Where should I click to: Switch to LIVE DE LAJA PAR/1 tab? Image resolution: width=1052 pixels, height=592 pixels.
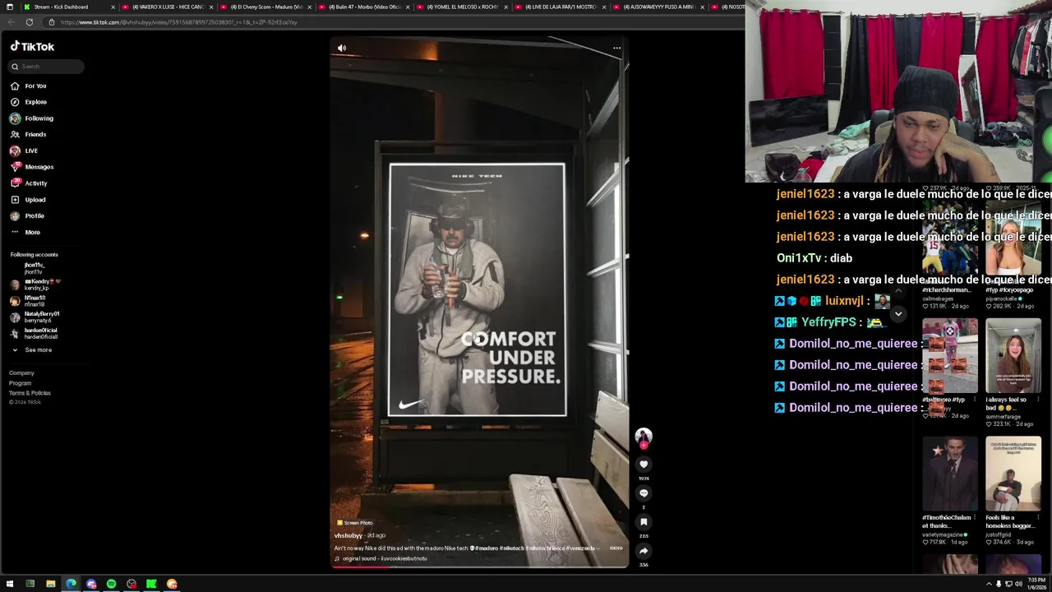pyautogui.click(x=559, y=7)
